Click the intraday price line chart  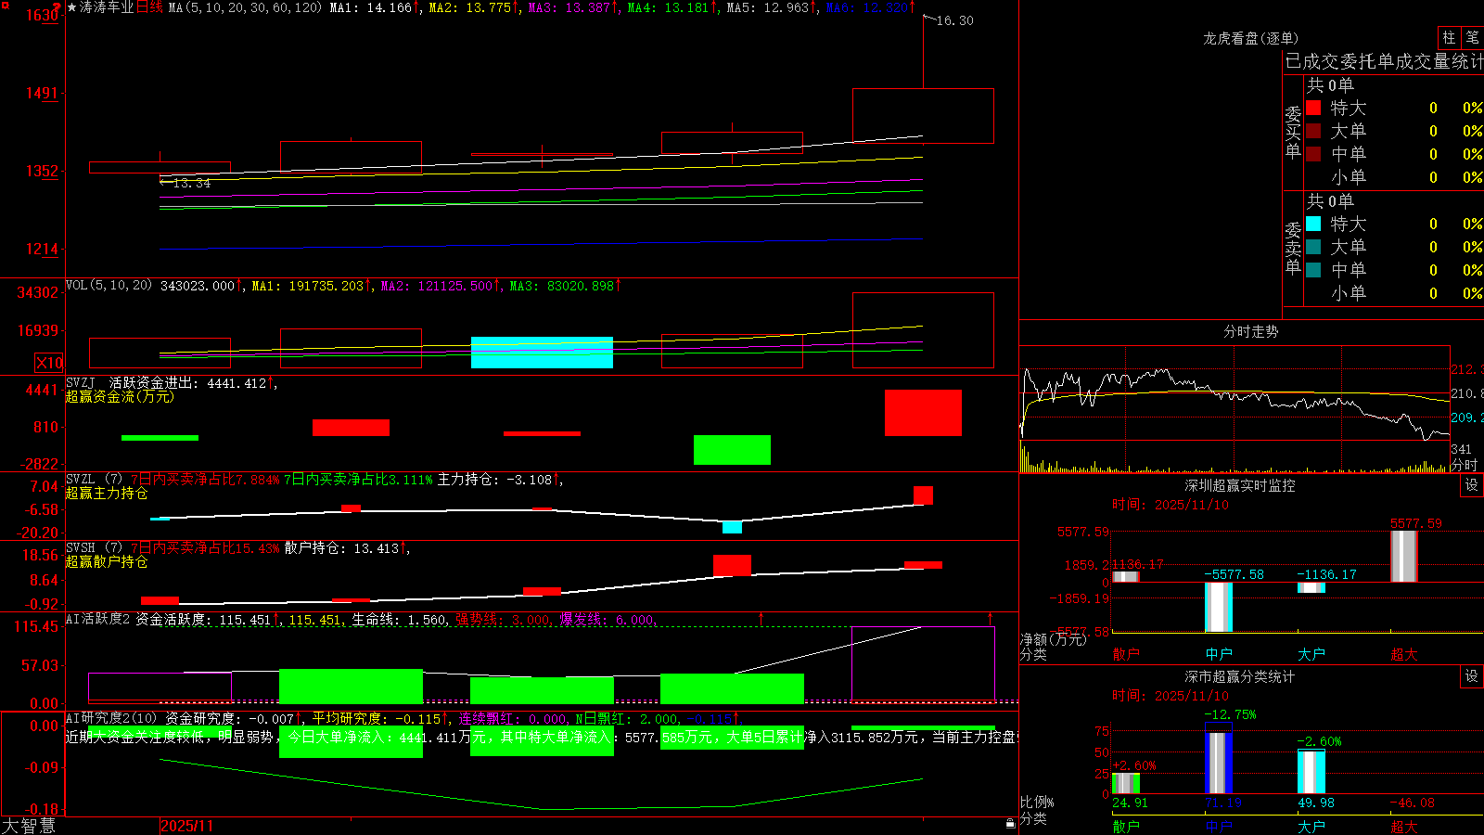[x=1235, y=392]
